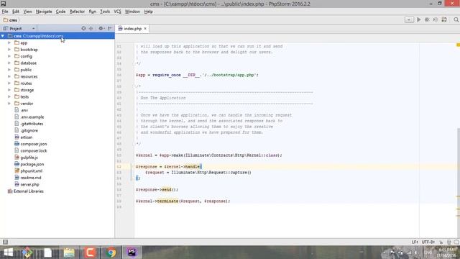Expand the resources folder
The image size is (460, 259).
point(9,76)
